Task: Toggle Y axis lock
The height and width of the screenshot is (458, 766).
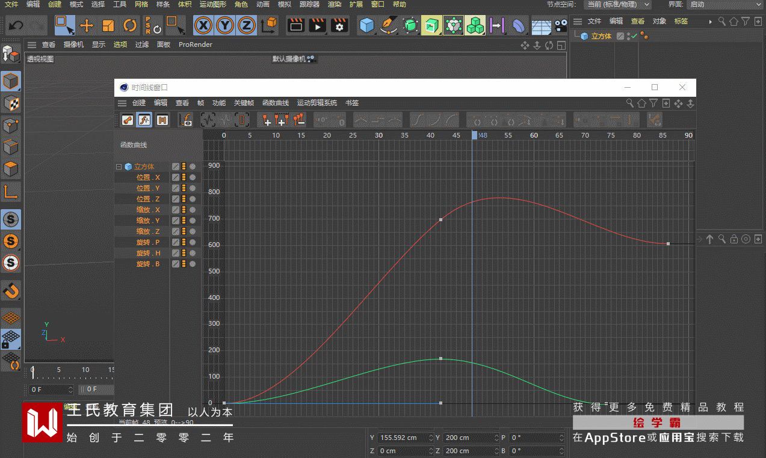Action: (225, 25)
